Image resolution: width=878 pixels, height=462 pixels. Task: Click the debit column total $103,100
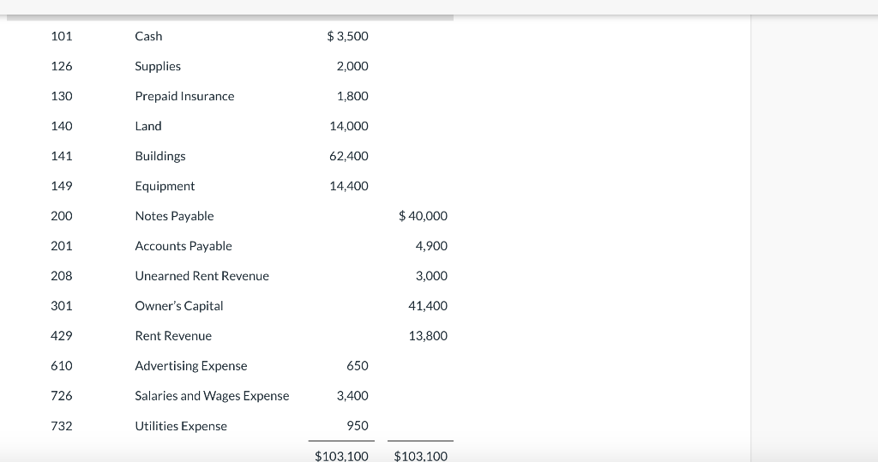pyautogui.click(x=341, y=455)
